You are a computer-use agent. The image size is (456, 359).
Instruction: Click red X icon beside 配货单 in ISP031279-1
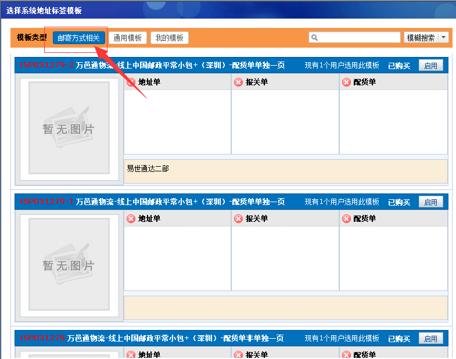[347, 219]
